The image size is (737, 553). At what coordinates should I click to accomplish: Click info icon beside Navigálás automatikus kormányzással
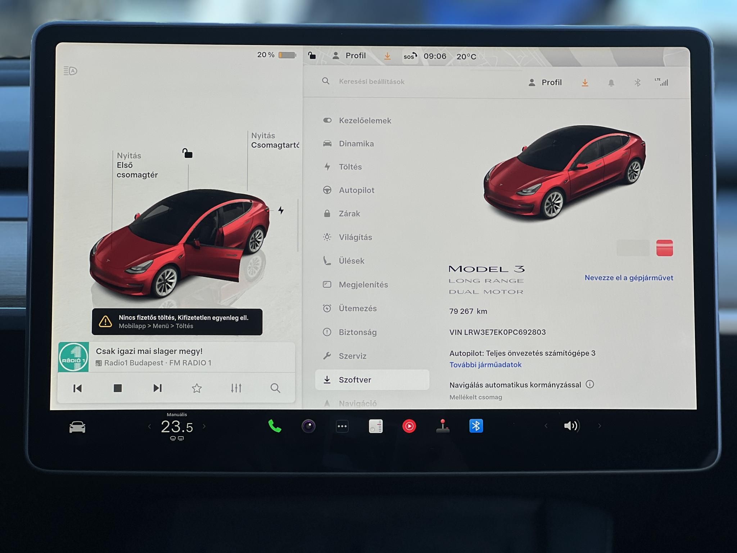coord(590,384)
